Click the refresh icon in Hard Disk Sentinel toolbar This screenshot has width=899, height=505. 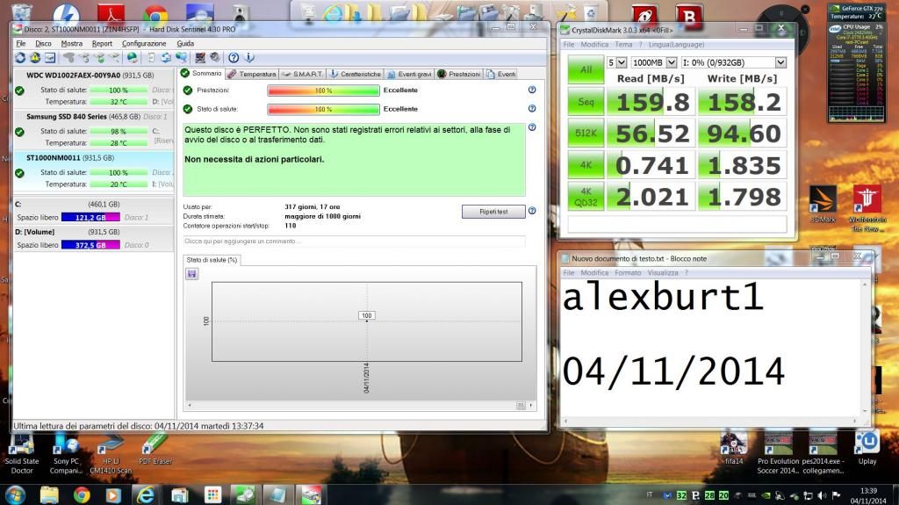pos(19,57)
